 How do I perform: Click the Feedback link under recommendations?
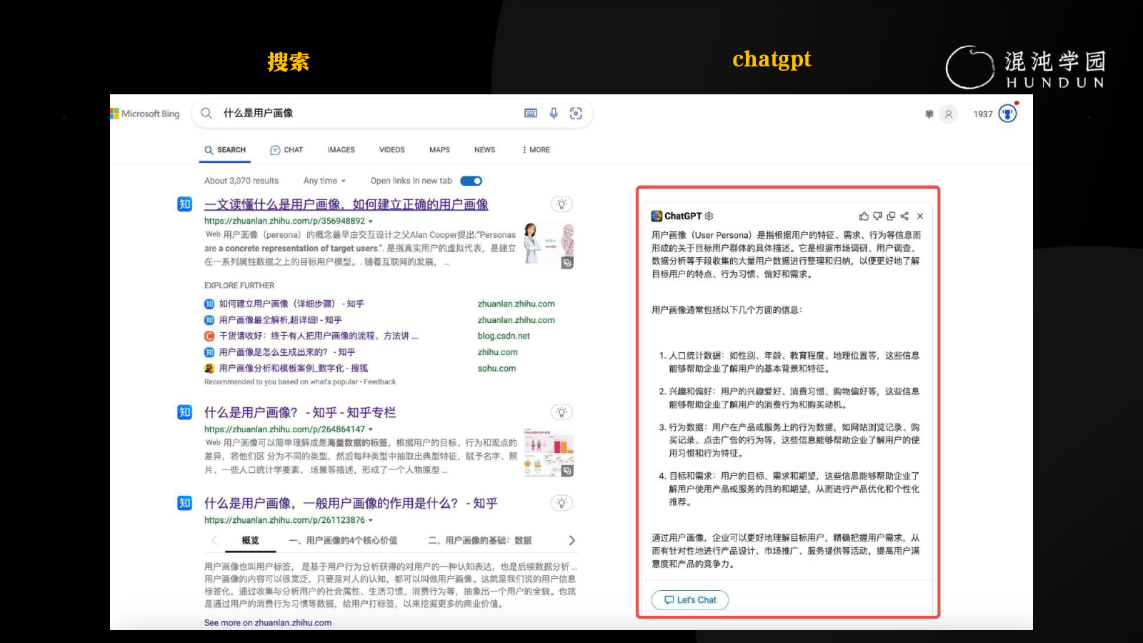pyautogui.click(x=379, y=382)
